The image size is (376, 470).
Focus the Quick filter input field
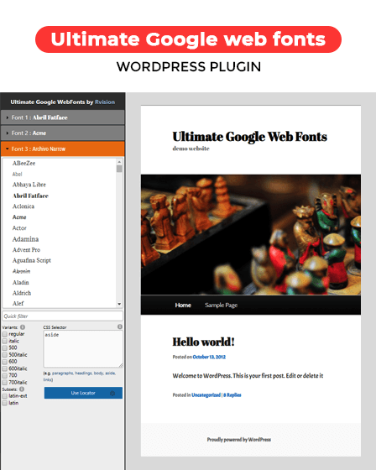click(63, 316)
